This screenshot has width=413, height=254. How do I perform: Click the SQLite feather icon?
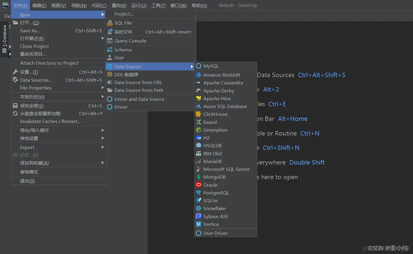pos(199,200)
